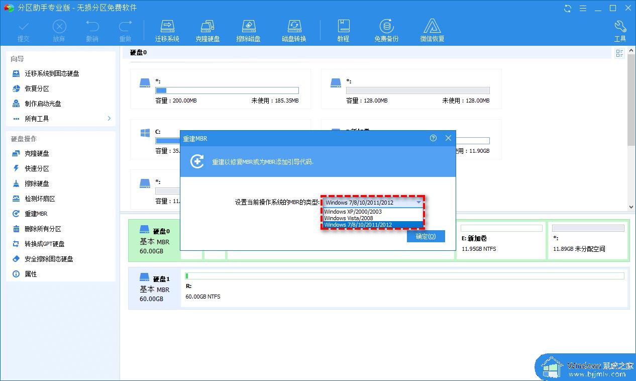Open the 擦除磁盘 wipe disk tool
The width and height of the screenshot is (636, 381).
point(249,31)
